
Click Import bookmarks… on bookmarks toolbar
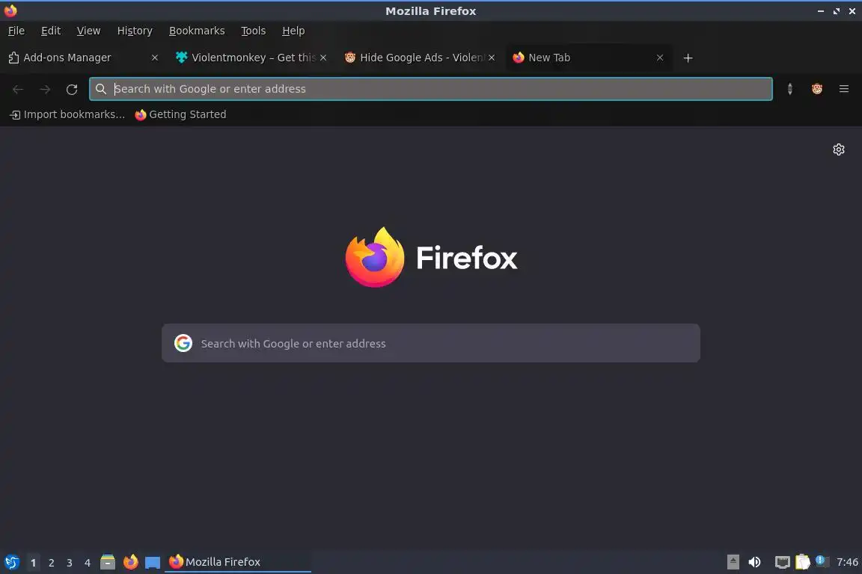67,114
